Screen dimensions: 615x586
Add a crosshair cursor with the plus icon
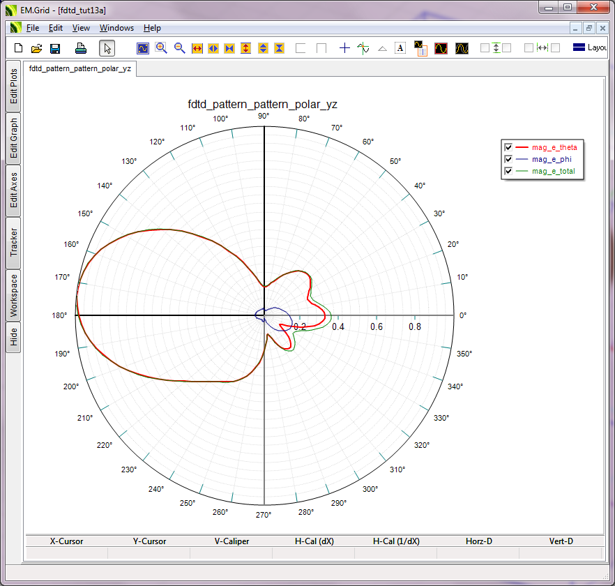pos(344,48)
